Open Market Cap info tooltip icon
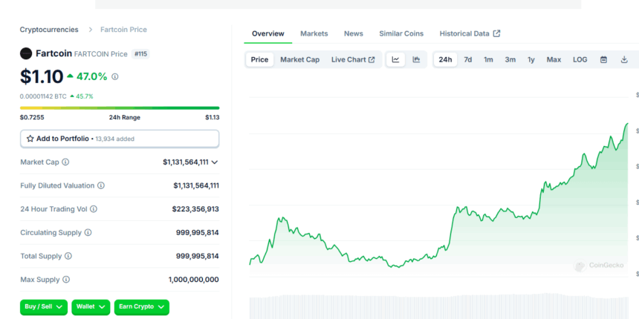 click(x=65, y=162)
